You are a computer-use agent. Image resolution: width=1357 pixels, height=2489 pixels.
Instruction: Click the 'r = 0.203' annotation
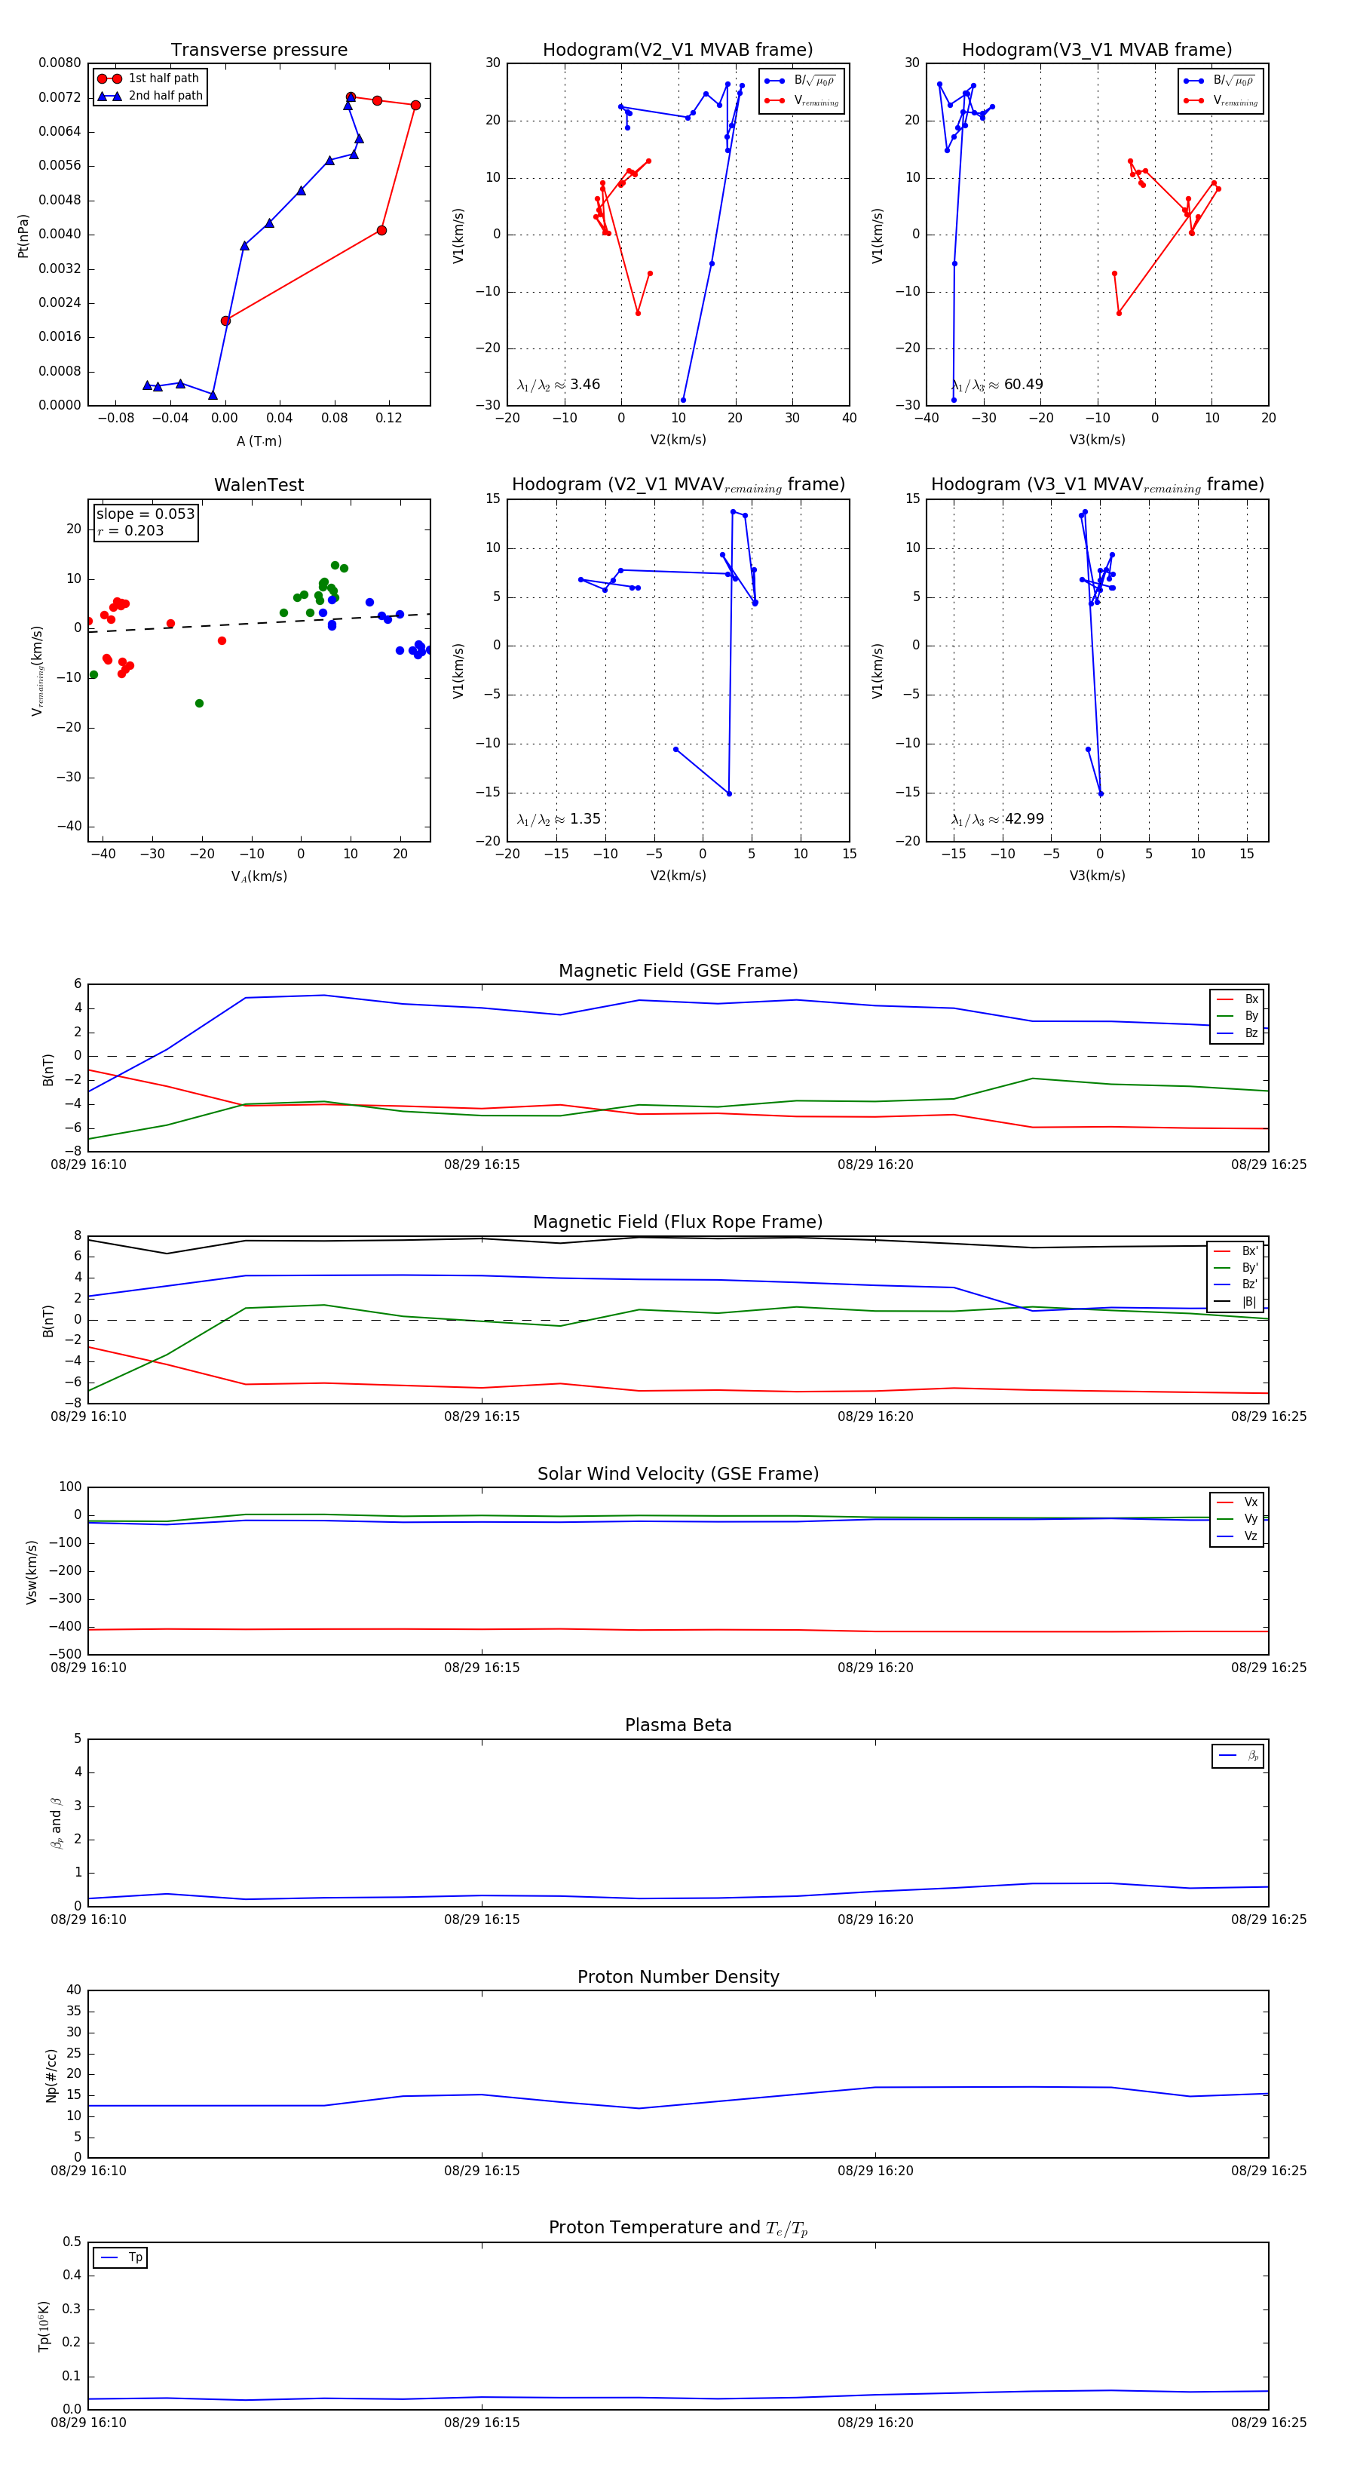click(x=130, y=530)
